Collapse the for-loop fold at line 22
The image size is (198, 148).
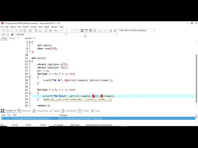pos(30,93)
